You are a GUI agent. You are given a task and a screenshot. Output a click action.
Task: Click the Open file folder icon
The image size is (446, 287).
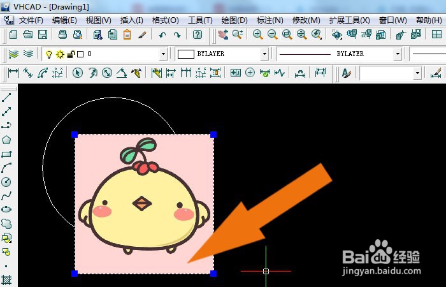[27, 34]
